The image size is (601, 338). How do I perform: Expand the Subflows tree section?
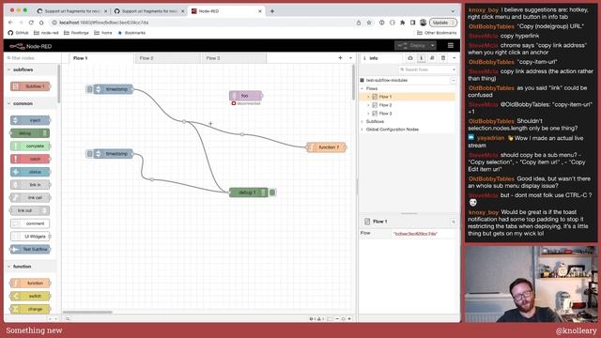pyautogui.click(x=362, y=121)
